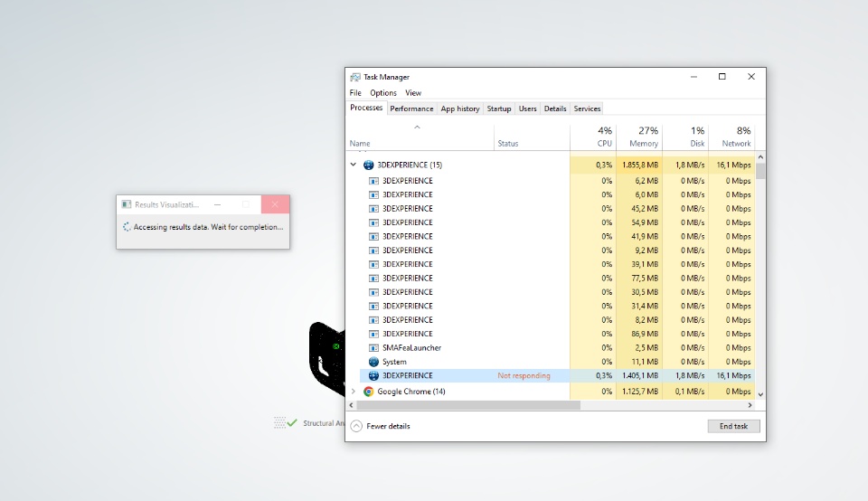Sort processes by the Name column header

click(x=420, y=137)
